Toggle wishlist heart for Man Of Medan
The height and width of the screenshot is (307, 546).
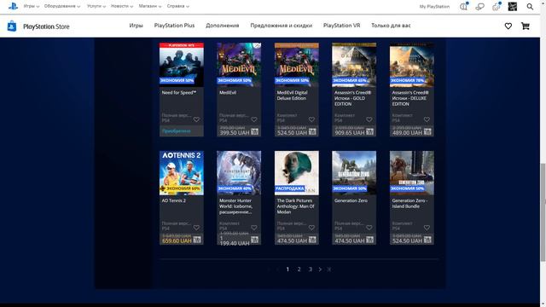coord(311,228)
